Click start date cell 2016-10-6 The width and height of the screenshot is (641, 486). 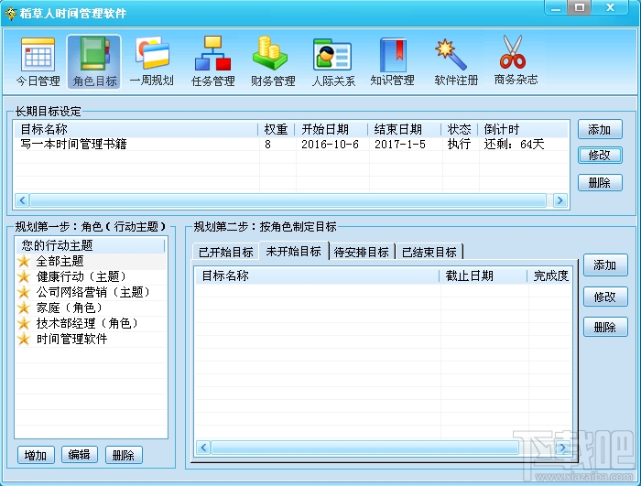[x=330, y=145]
